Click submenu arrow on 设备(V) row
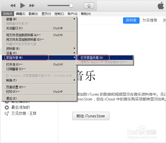Screen dimensions: 166x143 (74, 53)
